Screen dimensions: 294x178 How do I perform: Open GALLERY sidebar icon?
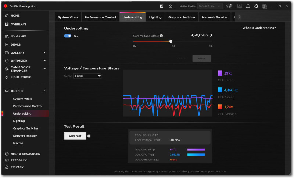[7, 52]
